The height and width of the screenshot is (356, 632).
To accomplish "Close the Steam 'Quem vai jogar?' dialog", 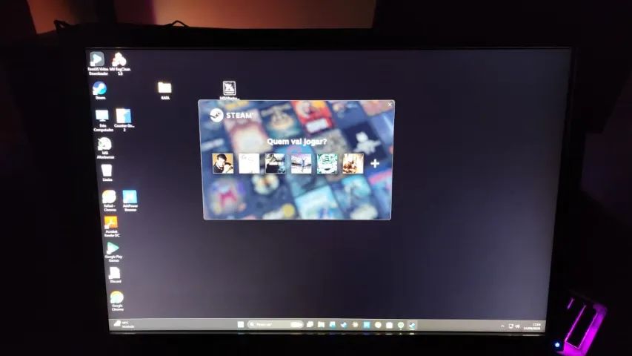I will click(390, 105).
